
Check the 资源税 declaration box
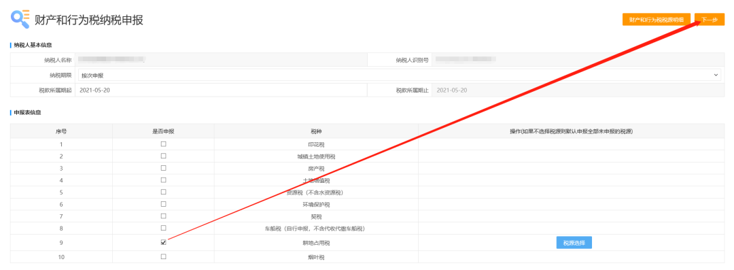(163, 192)
